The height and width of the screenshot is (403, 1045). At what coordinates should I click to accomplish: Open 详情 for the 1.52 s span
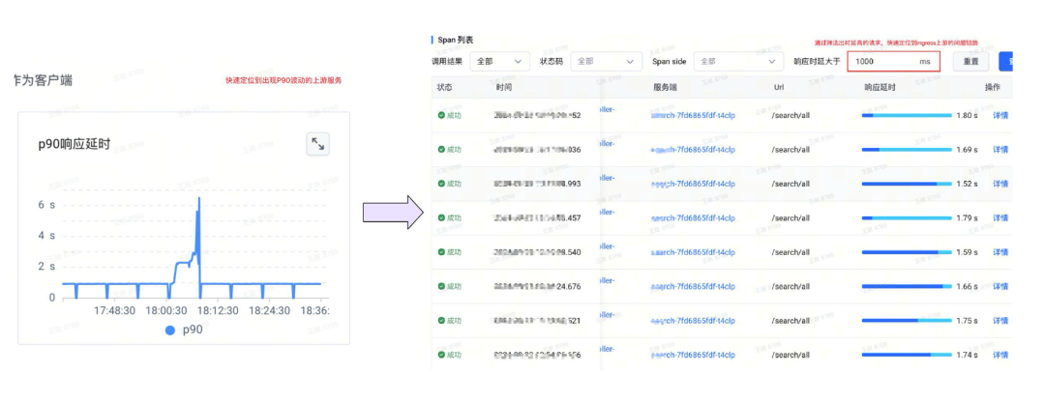click(1000, 184)
